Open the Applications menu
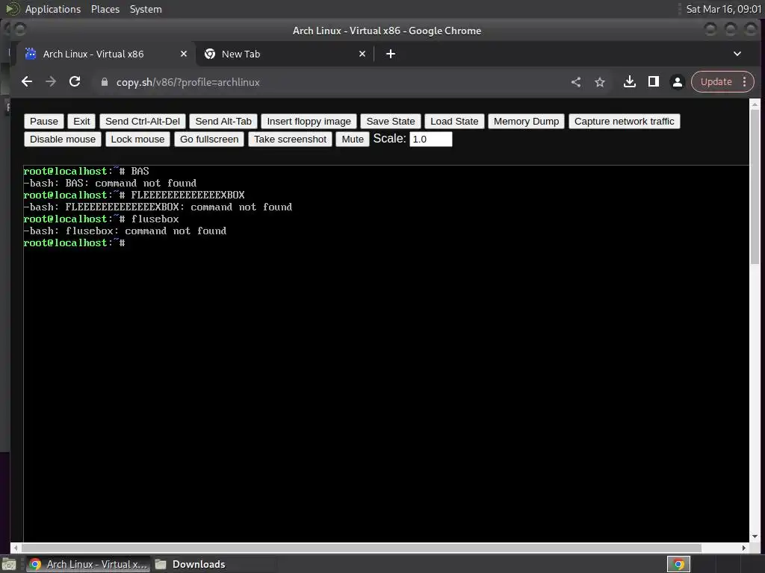 pyautogui.click(x=53, y=9)
